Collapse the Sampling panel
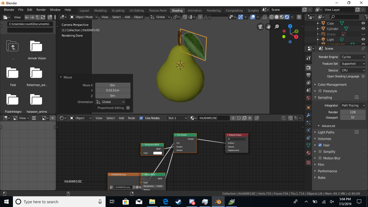Viewport: 368px width, 207px height. 324,98
